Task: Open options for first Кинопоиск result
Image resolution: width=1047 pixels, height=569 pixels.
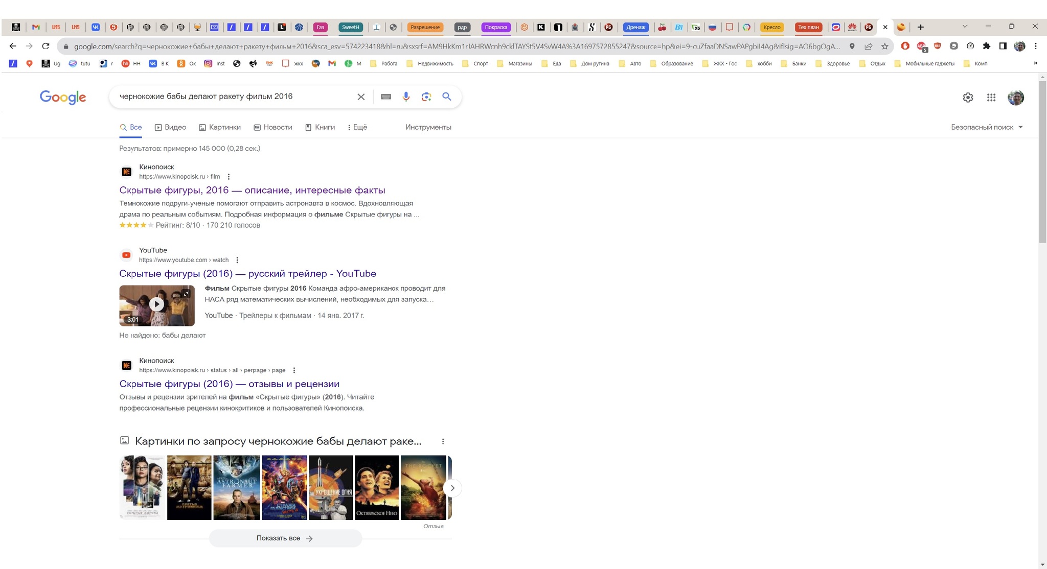Action: pyautogui.click(x=229, y=177)
